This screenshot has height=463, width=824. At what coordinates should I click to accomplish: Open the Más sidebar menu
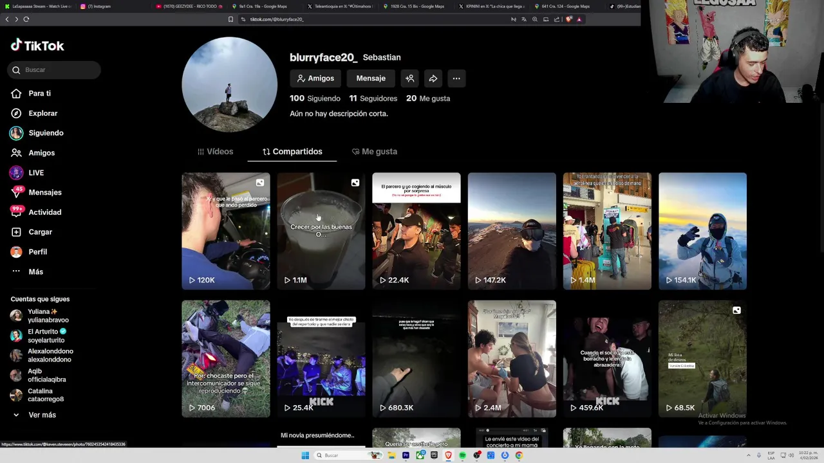[27, 271]
